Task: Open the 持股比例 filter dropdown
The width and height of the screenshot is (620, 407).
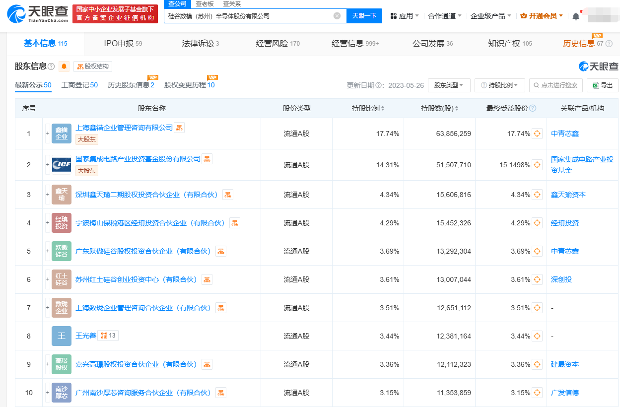Action: (500, 85)
